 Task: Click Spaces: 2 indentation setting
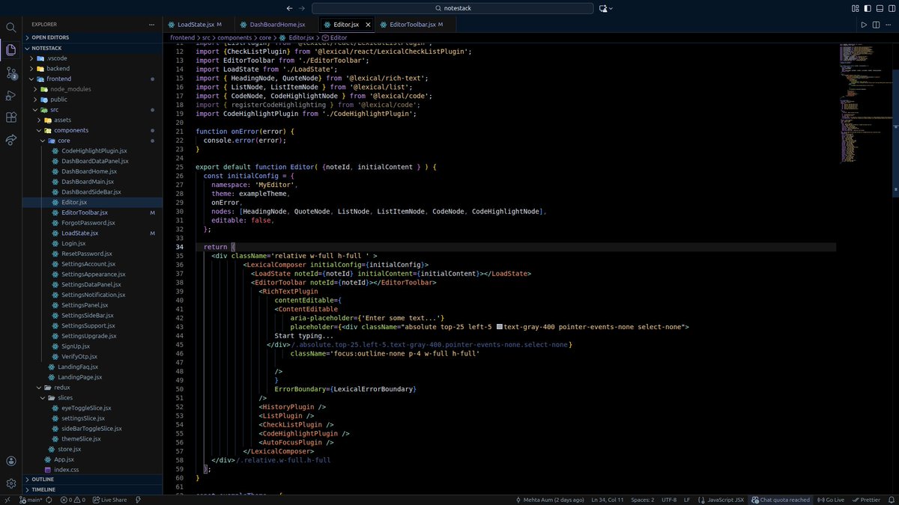tap(642, 500)
